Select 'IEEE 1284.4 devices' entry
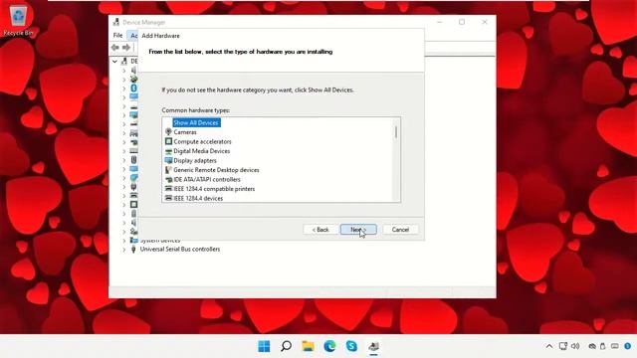 [198, 198]
